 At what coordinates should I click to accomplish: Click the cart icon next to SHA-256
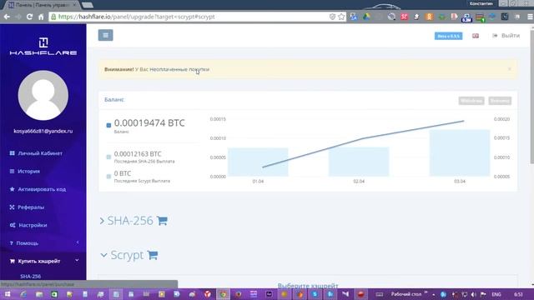click(162, 221)
